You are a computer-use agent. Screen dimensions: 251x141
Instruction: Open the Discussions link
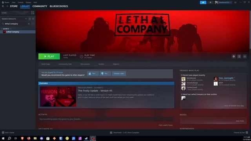(85, 64)
